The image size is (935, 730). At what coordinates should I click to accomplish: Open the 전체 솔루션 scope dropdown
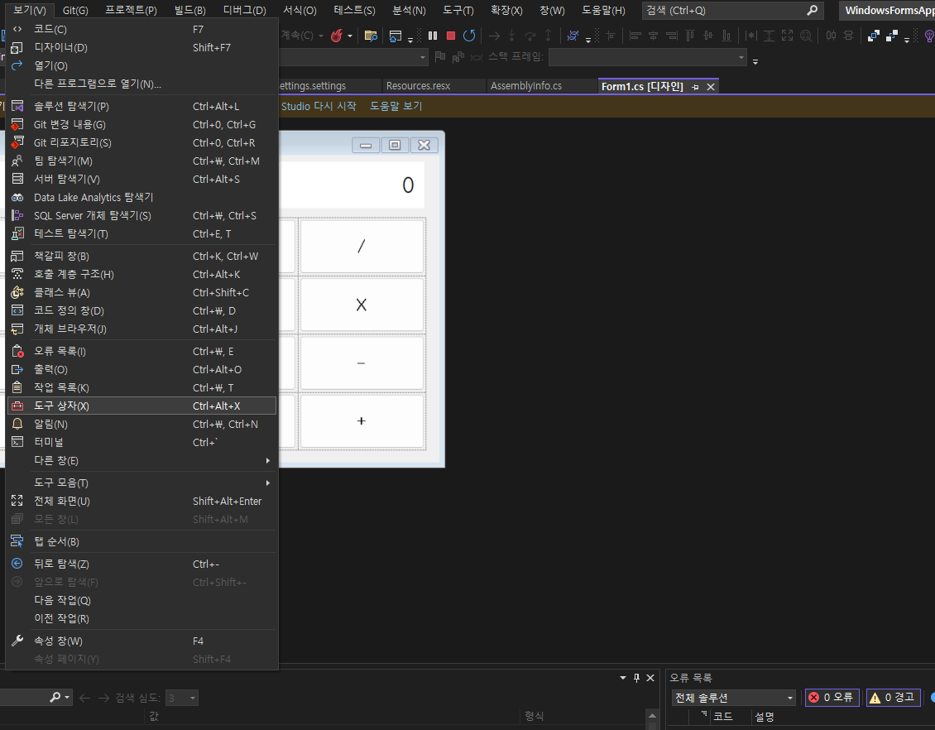tap(734, 698)
